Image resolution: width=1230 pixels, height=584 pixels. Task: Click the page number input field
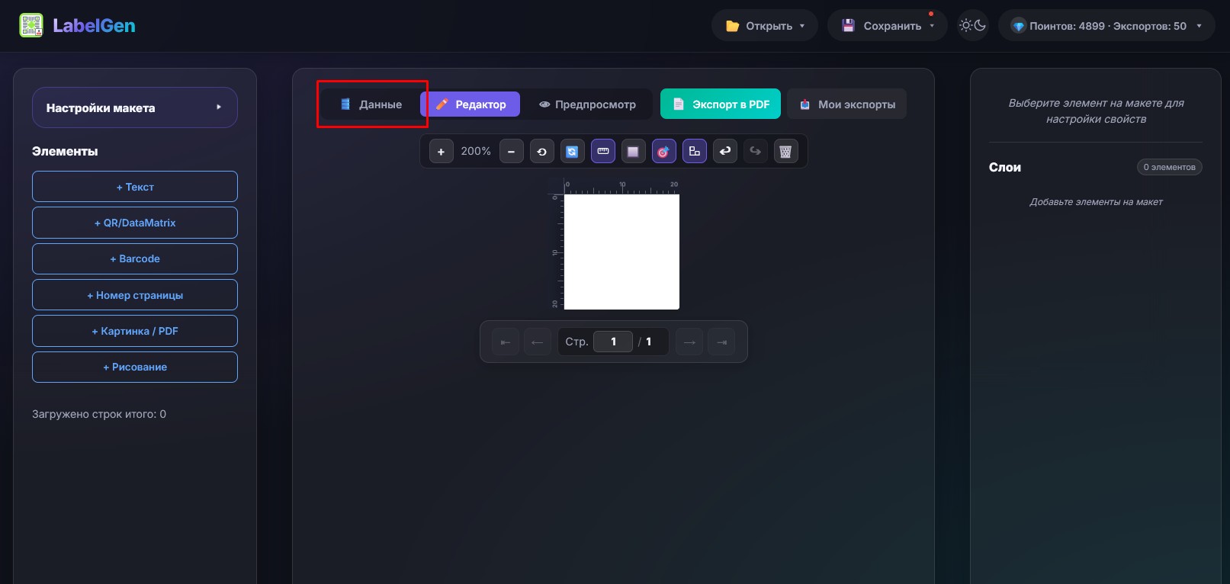tap(613, 342)
